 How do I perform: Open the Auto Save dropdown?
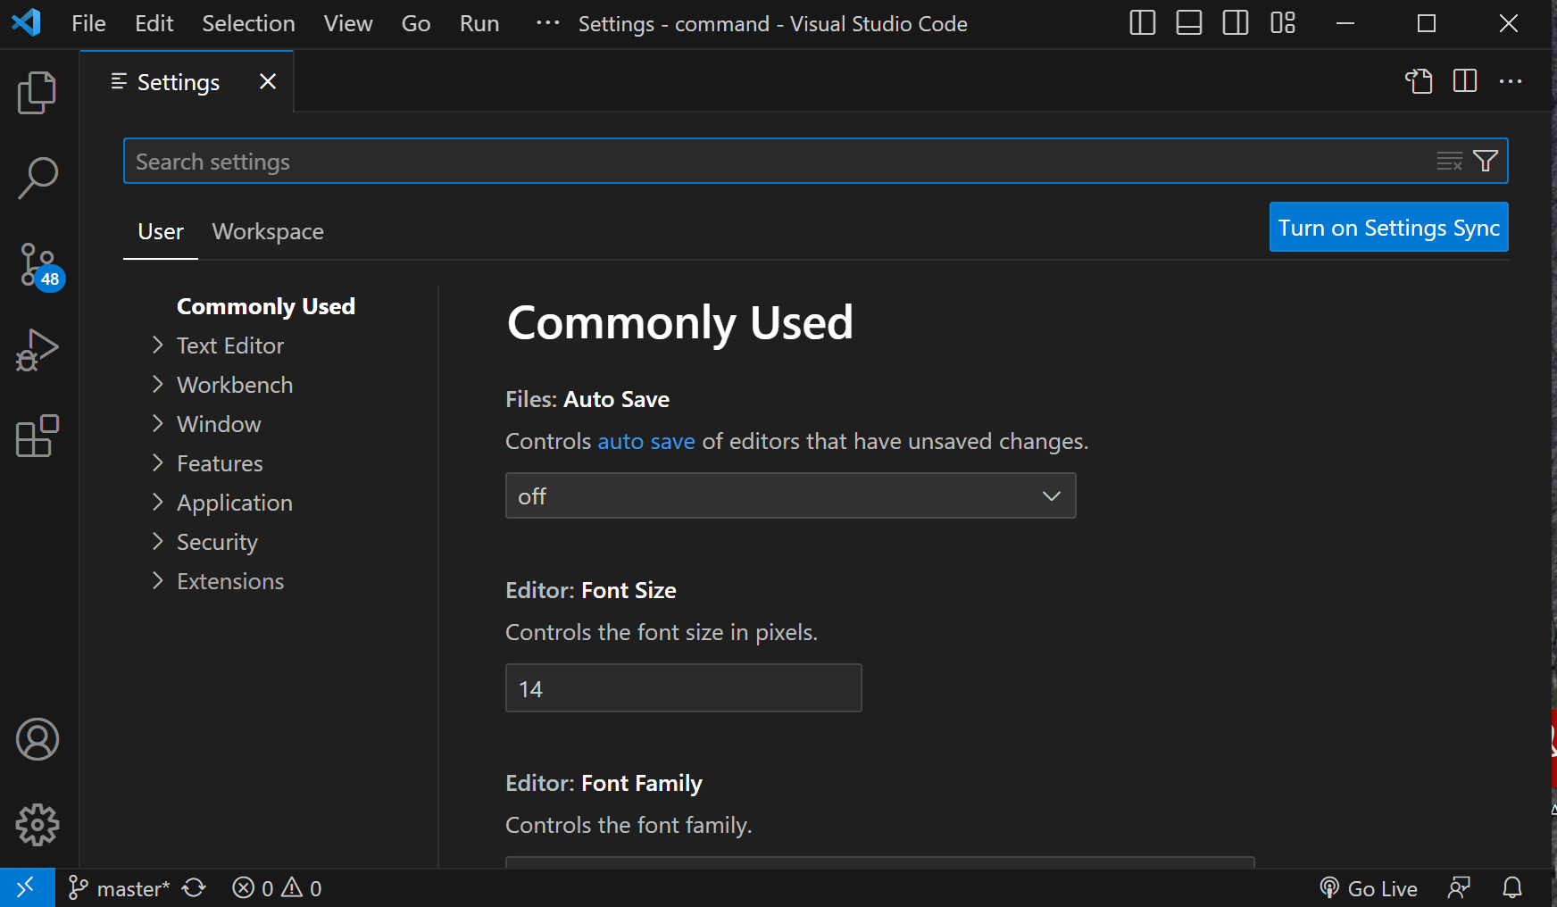click(x=791, y=496)
